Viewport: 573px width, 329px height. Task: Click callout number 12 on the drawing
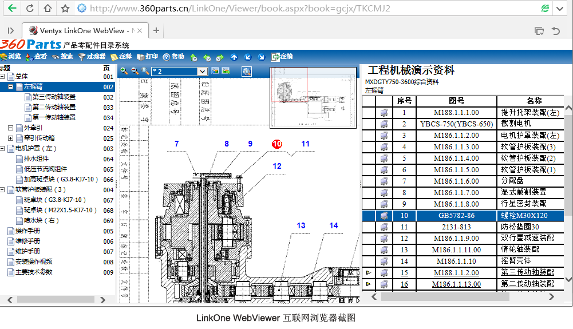277,166
